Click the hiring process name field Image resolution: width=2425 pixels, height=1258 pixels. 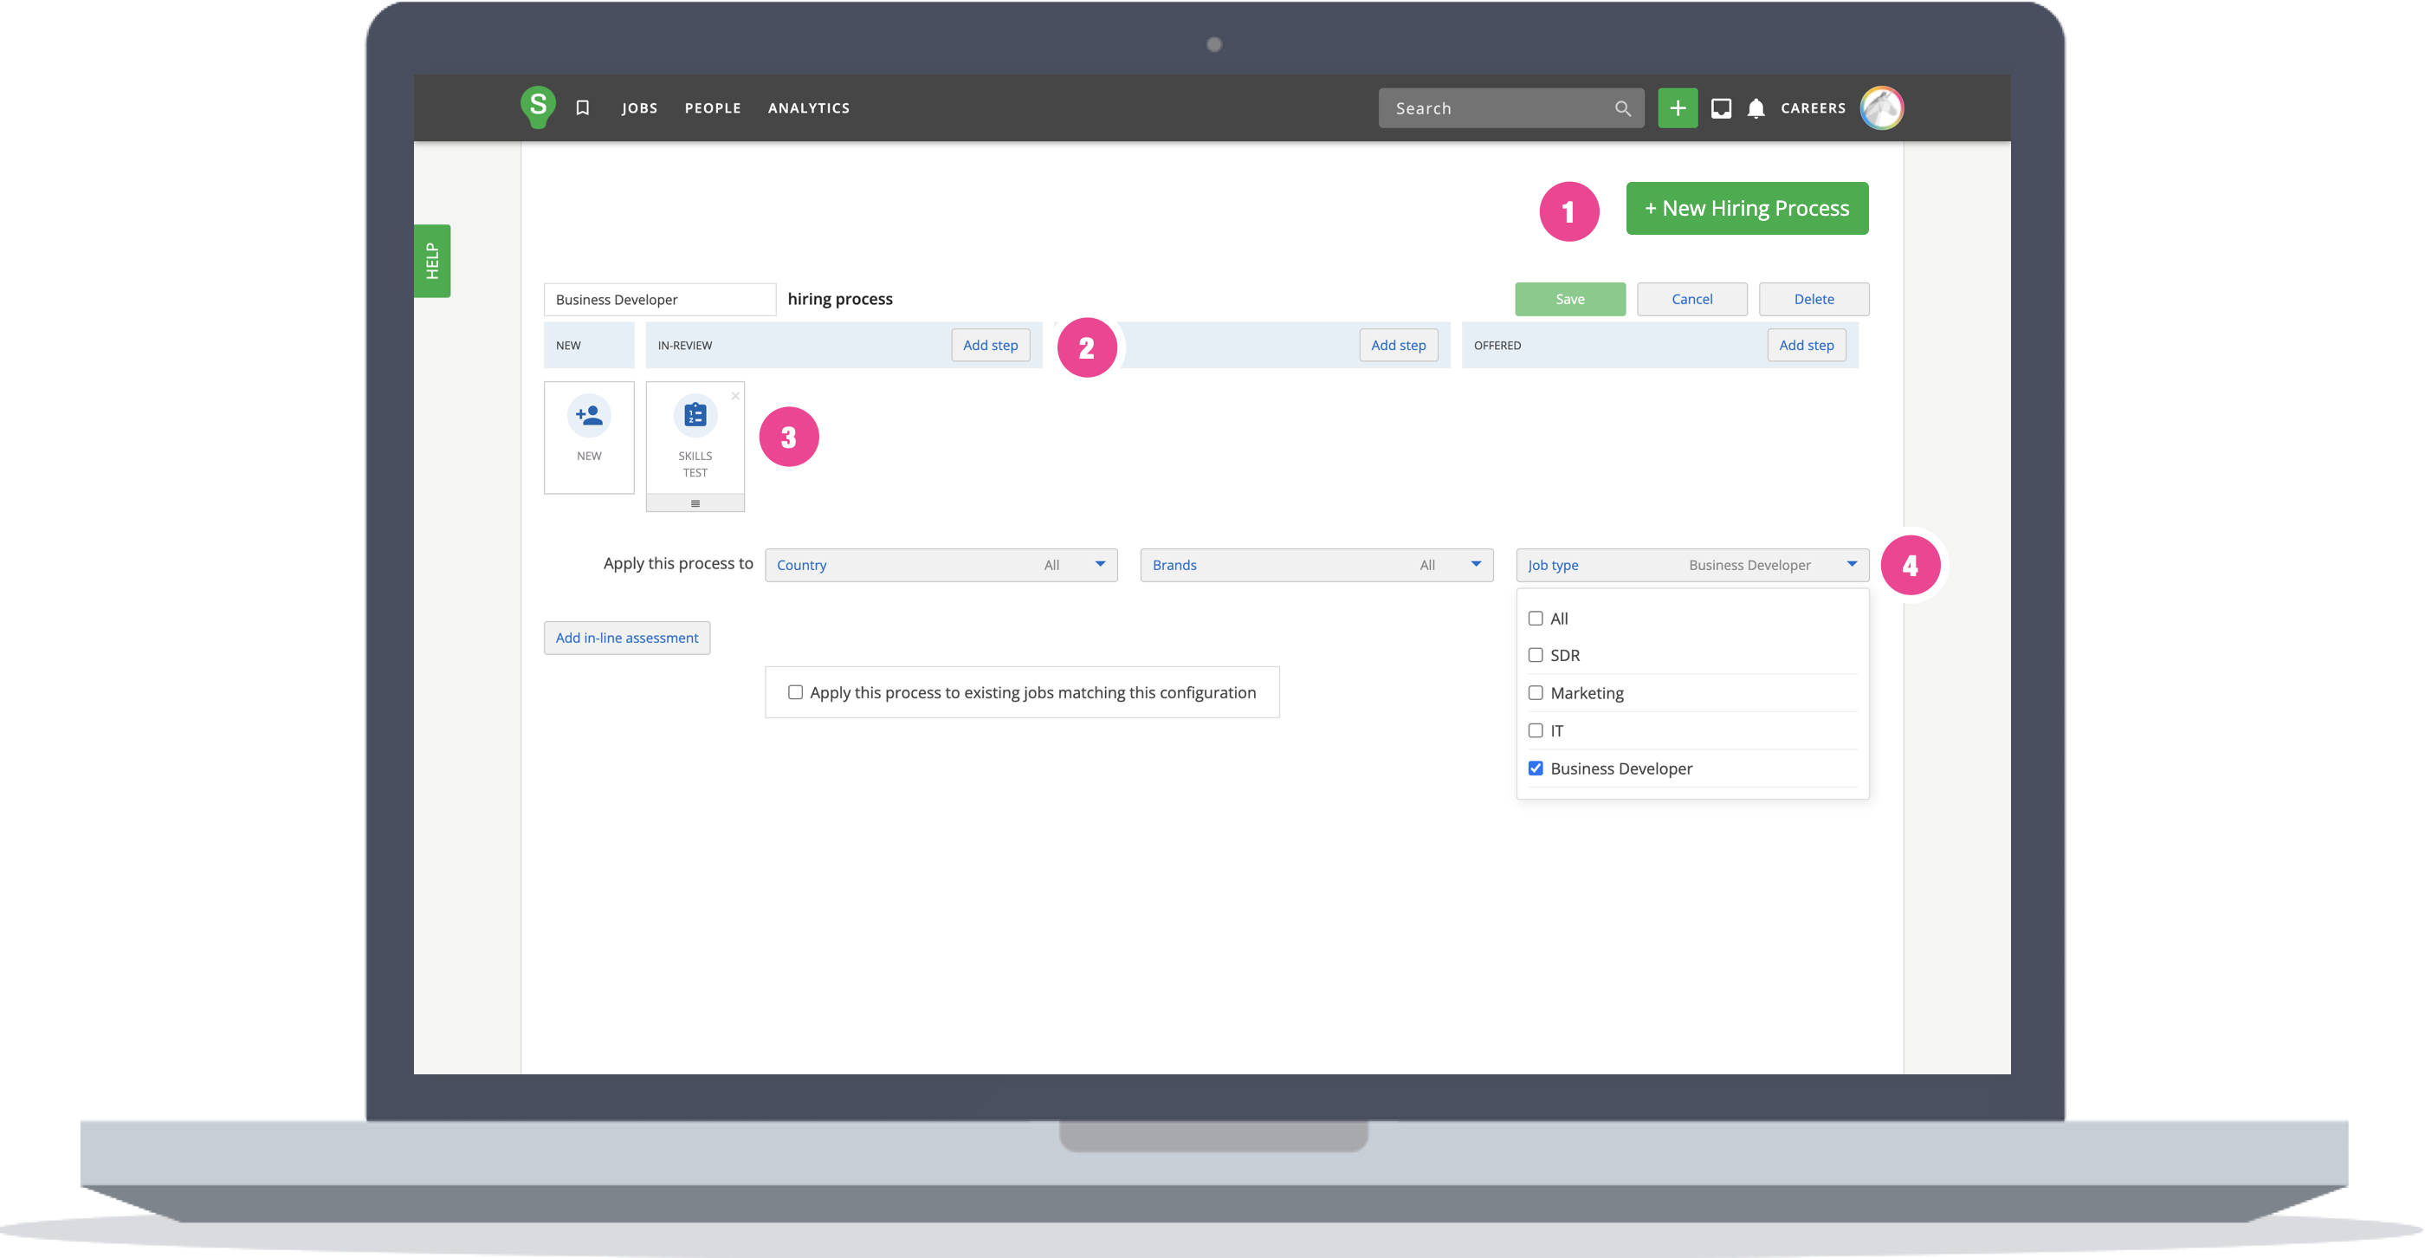tap(659, 300)
